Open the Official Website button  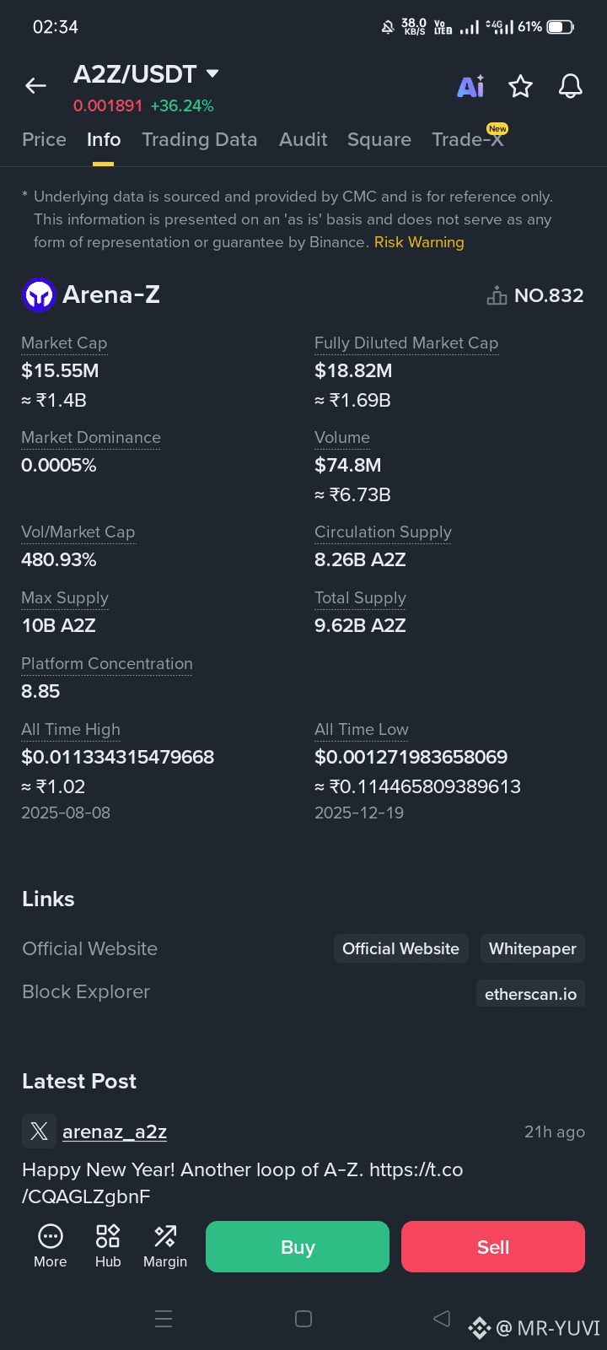tap(400, 948)
